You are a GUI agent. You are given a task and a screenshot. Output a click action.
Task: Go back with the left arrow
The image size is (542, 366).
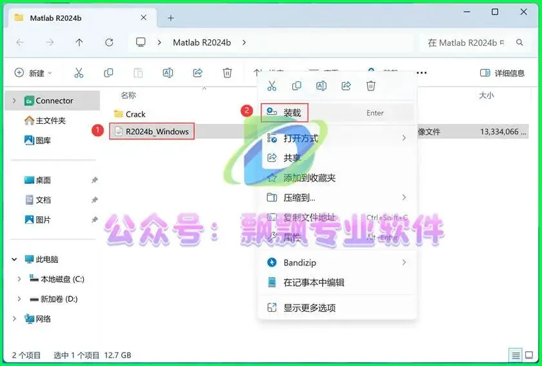pos(20,43)
